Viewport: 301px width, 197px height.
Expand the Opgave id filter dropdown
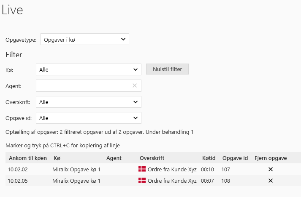pos(88,118)
